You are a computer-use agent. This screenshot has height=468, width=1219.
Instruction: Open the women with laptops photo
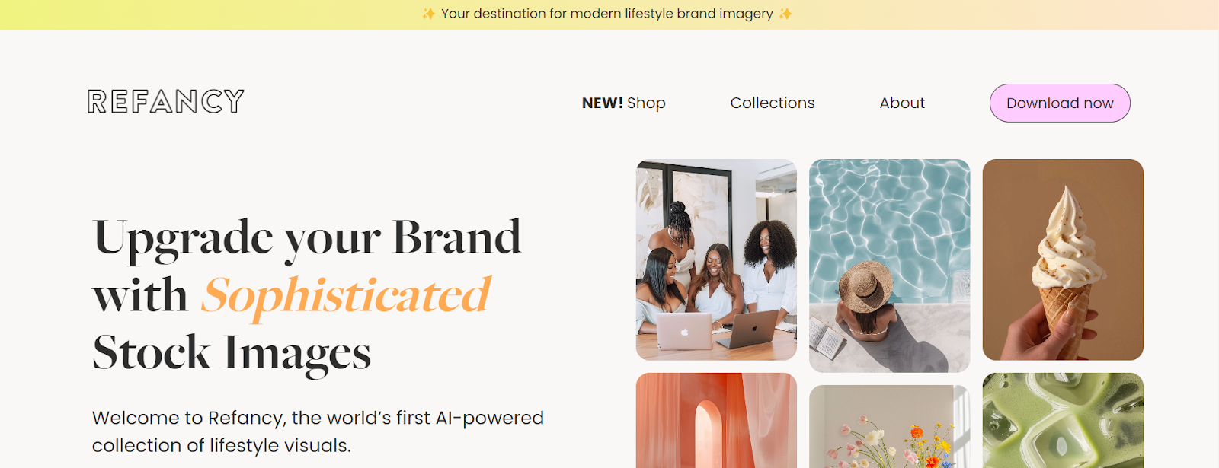click(716, 259)
